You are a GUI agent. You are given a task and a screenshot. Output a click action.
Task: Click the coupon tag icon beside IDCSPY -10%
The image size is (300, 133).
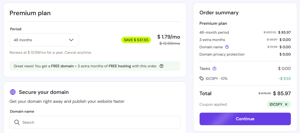pos(201,78)
